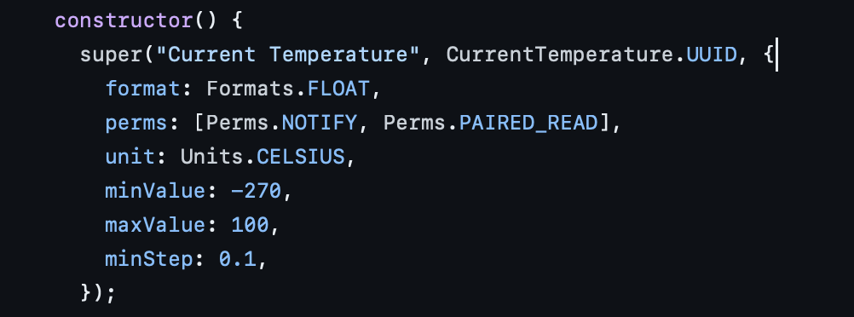Click the unit key
Image resolution: width=854 pixels, height=317 pixels.
click(130, 157)
